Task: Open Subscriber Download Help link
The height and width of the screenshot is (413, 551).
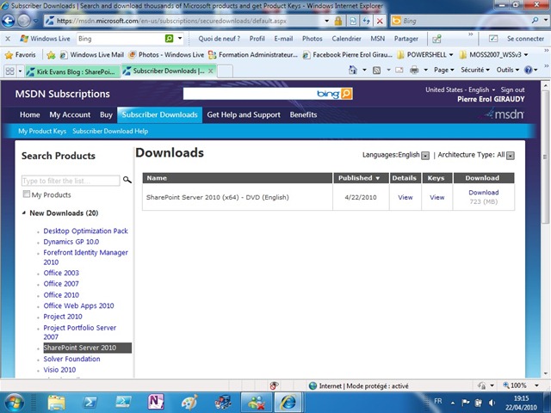Action: pyautogui.click(x=110, y=132)
